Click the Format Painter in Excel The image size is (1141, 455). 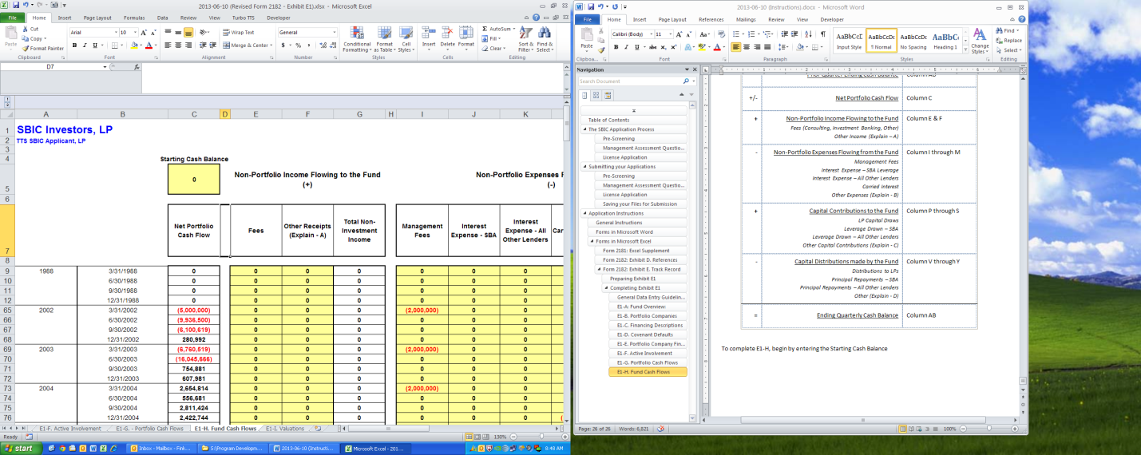click(45, 48)
